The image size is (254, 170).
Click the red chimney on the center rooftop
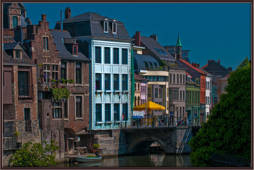[137, 38]
